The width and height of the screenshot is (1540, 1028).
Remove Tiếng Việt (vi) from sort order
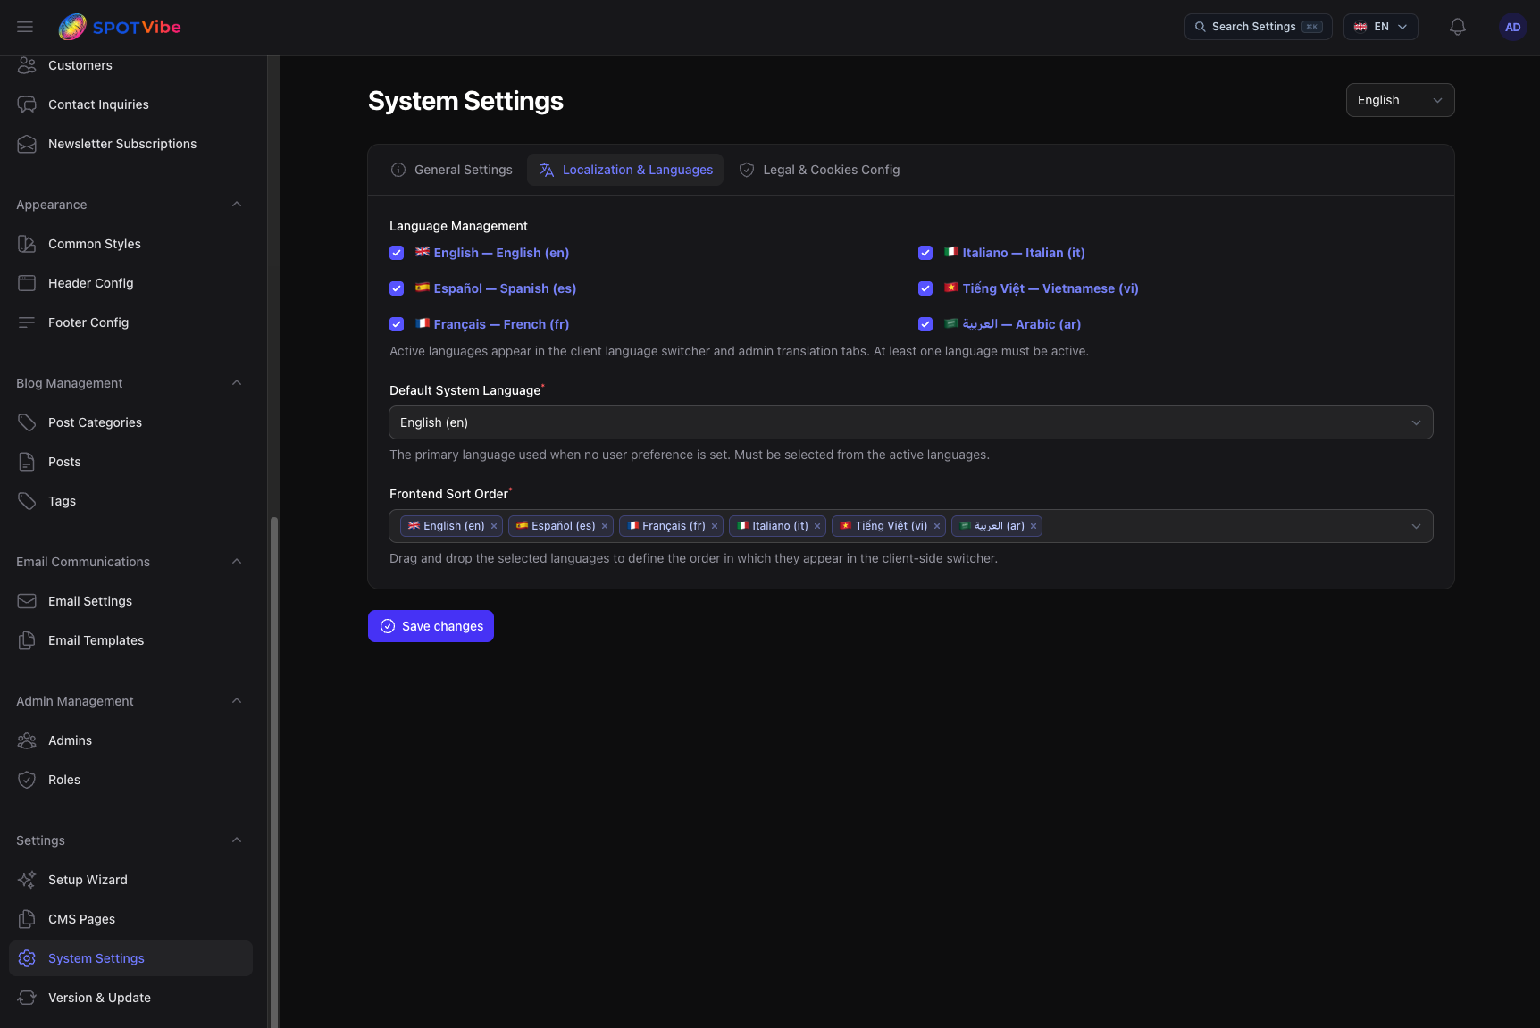937,526
